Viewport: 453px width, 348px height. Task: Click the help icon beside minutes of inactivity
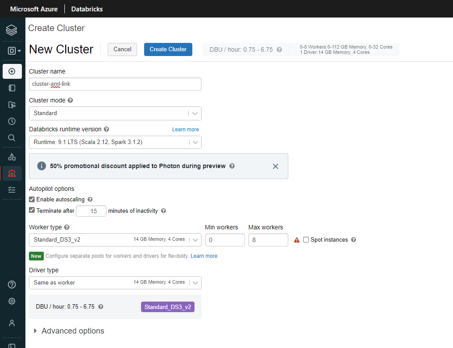[163, 211]
